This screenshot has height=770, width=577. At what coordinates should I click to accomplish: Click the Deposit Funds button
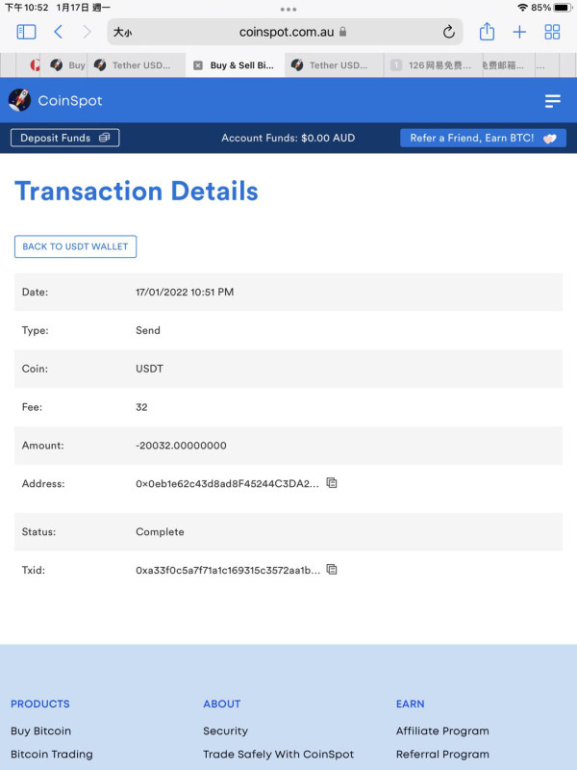[64, 138]
